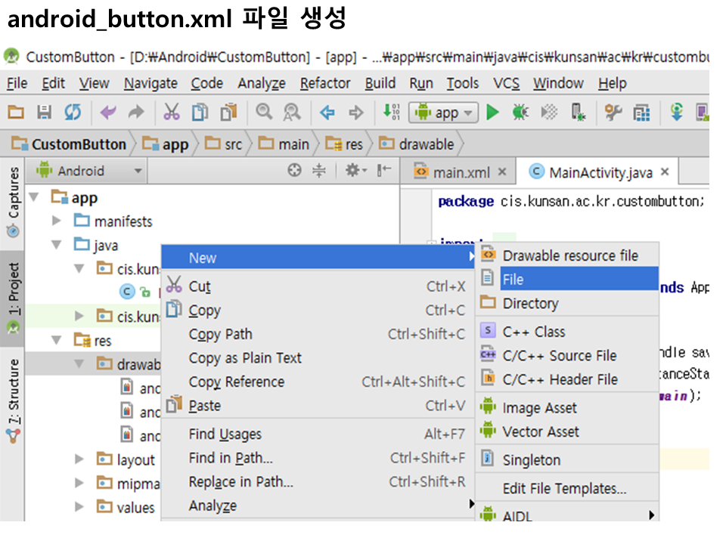Viewport: 726px width, 544px height.
Task: Open the app run configuration dropdown
Action: pyautogui.click(x=444, y=113)
